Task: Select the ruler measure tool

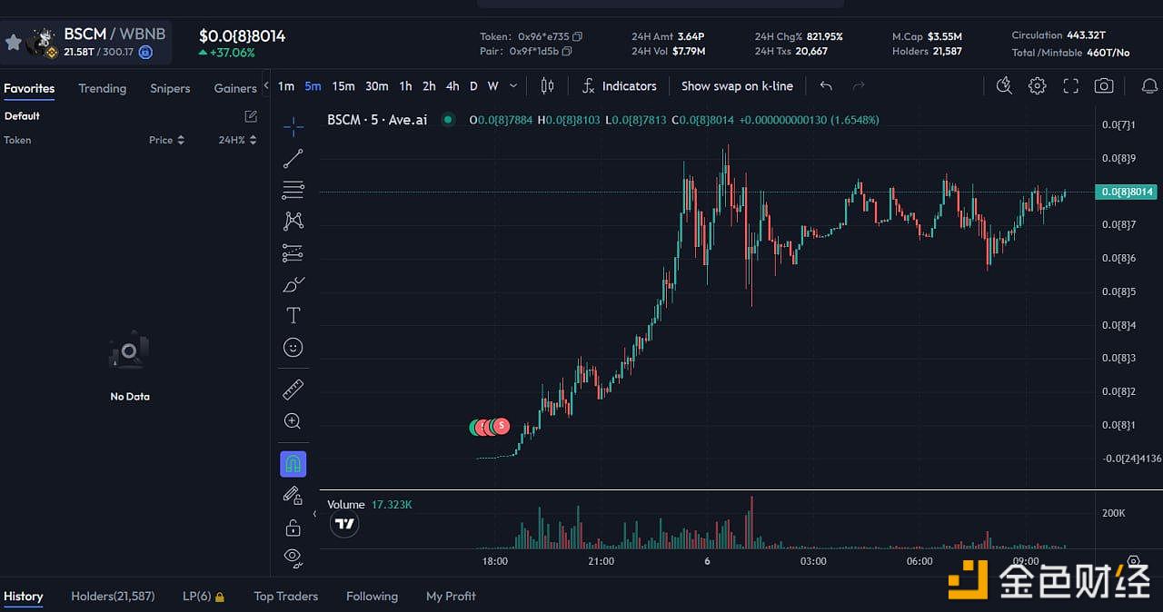Action: click(293, 390)
